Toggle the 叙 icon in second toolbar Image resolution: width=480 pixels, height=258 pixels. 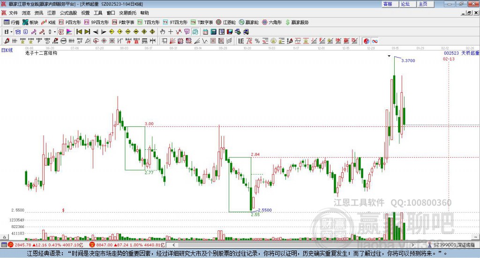pyautogui.click(x=61, y=32)
